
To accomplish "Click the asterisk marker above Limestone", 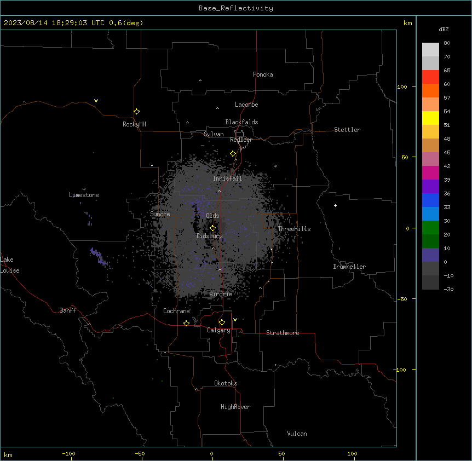I will (x=84, y=189).
